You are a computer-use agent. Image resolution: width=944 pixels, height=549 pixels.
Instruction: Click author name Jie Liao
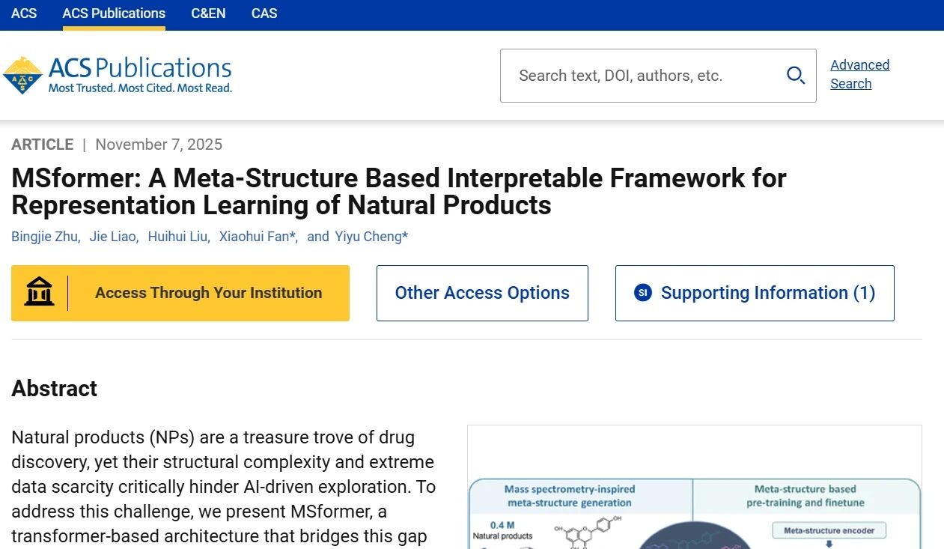[x=113, y=237]
